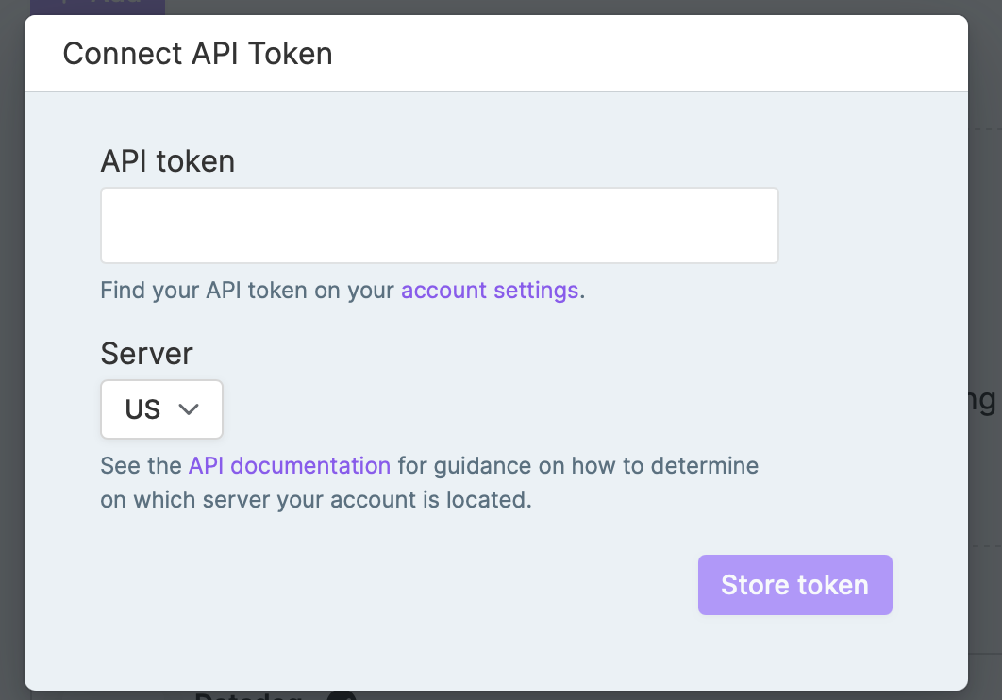
Task: Click the dimmed purple Add button behind modal
Action: pyautogui.click(x=98, y=7)
